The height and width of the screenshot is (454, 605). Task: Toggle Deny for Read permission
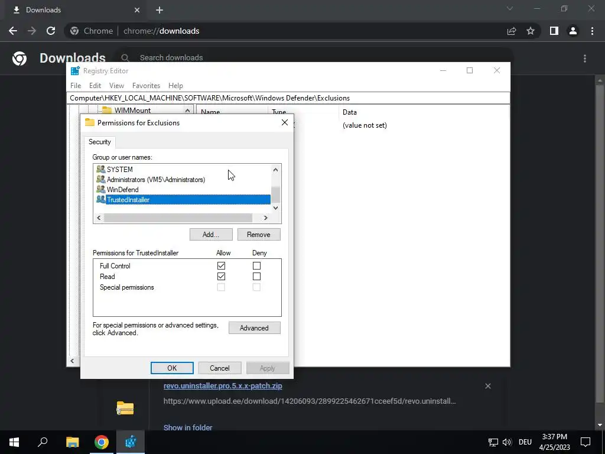(x=256, y=277)
